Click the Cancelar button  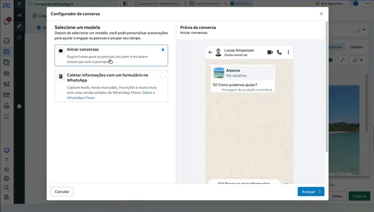62,192
